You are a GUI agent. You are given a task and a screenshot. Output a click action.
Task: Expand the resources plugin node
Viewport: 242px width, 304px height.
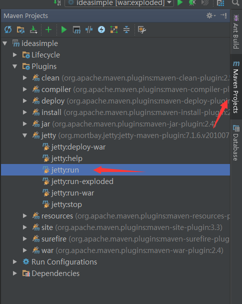coord(25,216)
